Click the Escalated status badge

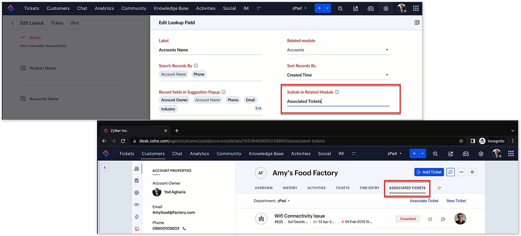click(408, 219)
